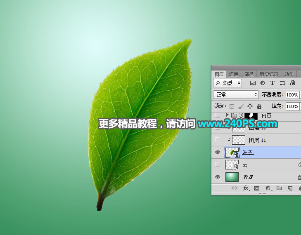Image resolution: width=301 pixels, height=235 pixels.
Task: Click the lock all padlock icon
Action: (x=259, y=106)
